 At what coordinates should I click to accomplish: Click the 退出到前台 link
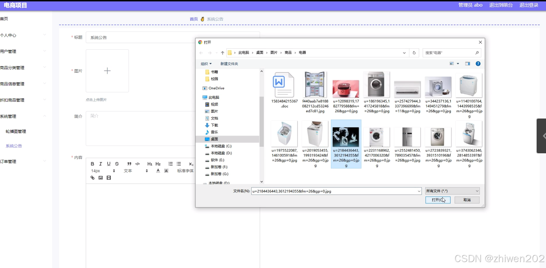tap(501, 5)
